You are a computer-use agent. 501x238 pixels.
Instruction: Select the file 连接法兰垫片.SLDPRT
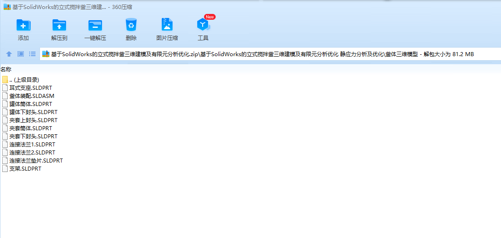[x=36, y=160]
